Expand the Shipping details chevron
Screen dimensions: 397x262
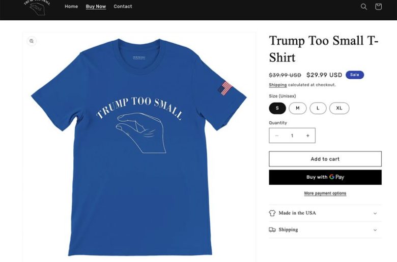pyautogui.click(x=375, y=230)
